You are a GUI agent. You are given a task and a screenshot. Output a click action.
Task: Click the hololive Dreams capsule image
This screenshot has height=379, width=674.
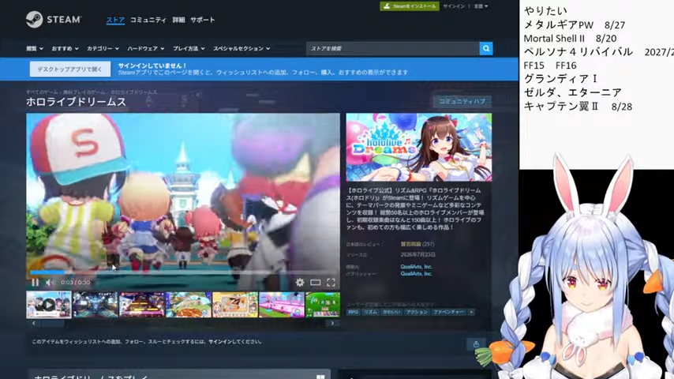tap(418, 147)
